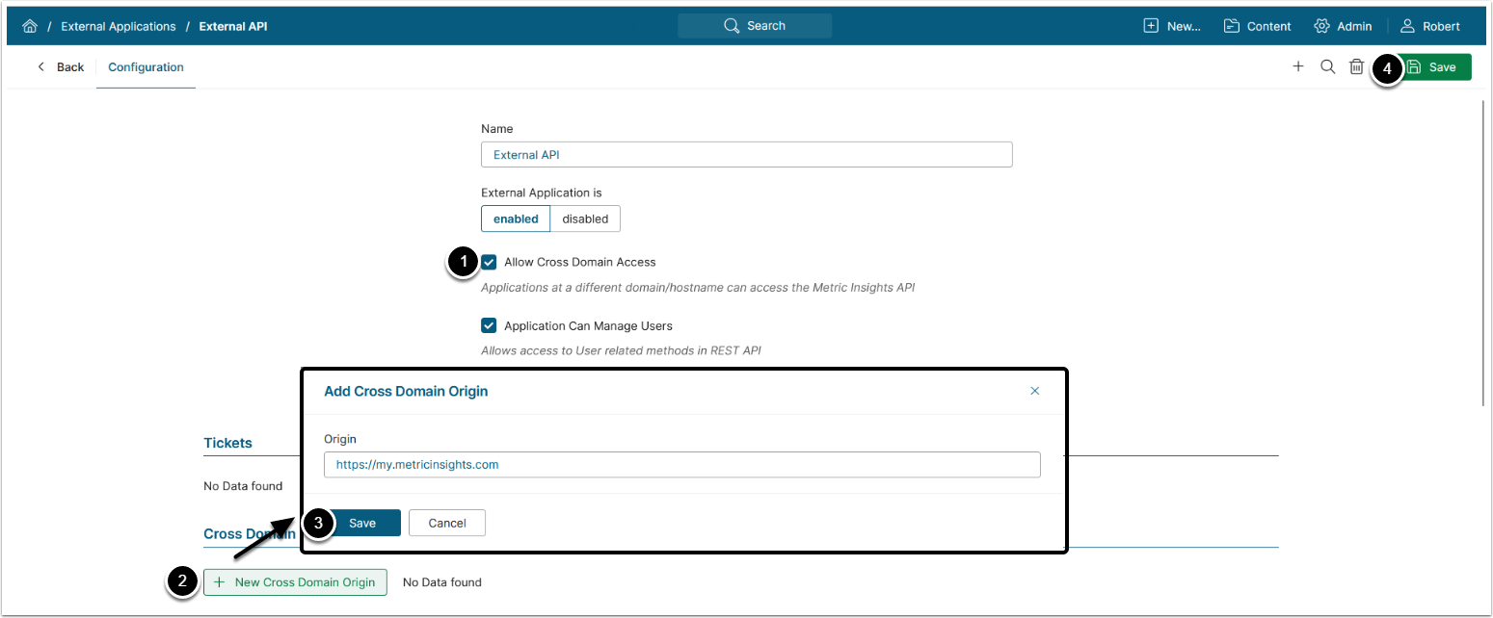Navigate to External Applications breadcrumb
This screenshot has width=1493, height=618.
[119, 26]
